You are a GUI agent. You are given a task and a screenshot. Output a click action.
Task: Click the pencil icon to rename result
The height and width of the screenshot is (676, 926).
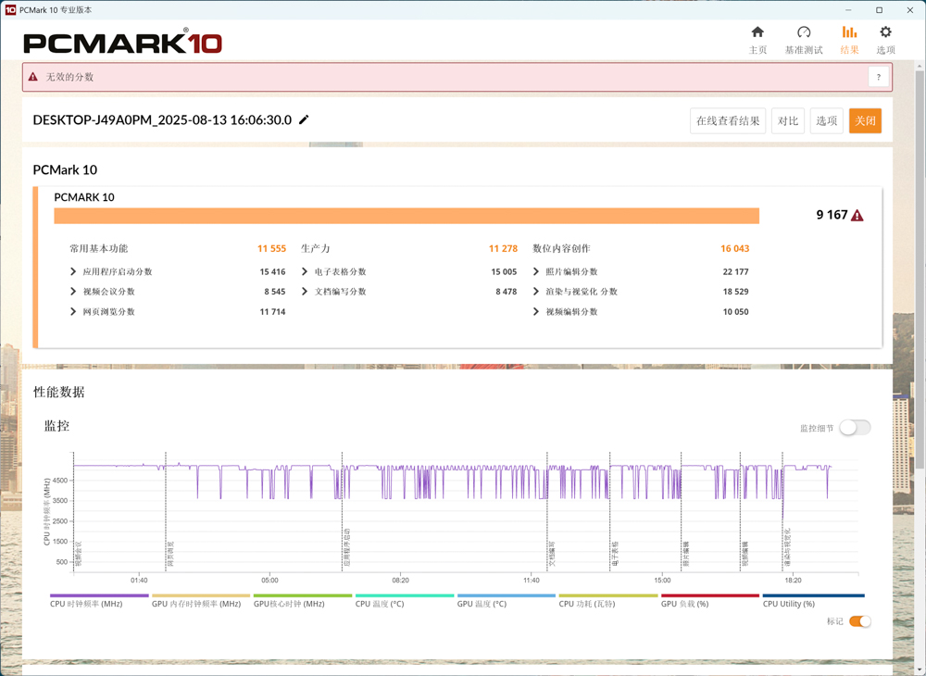click(304, 120)
